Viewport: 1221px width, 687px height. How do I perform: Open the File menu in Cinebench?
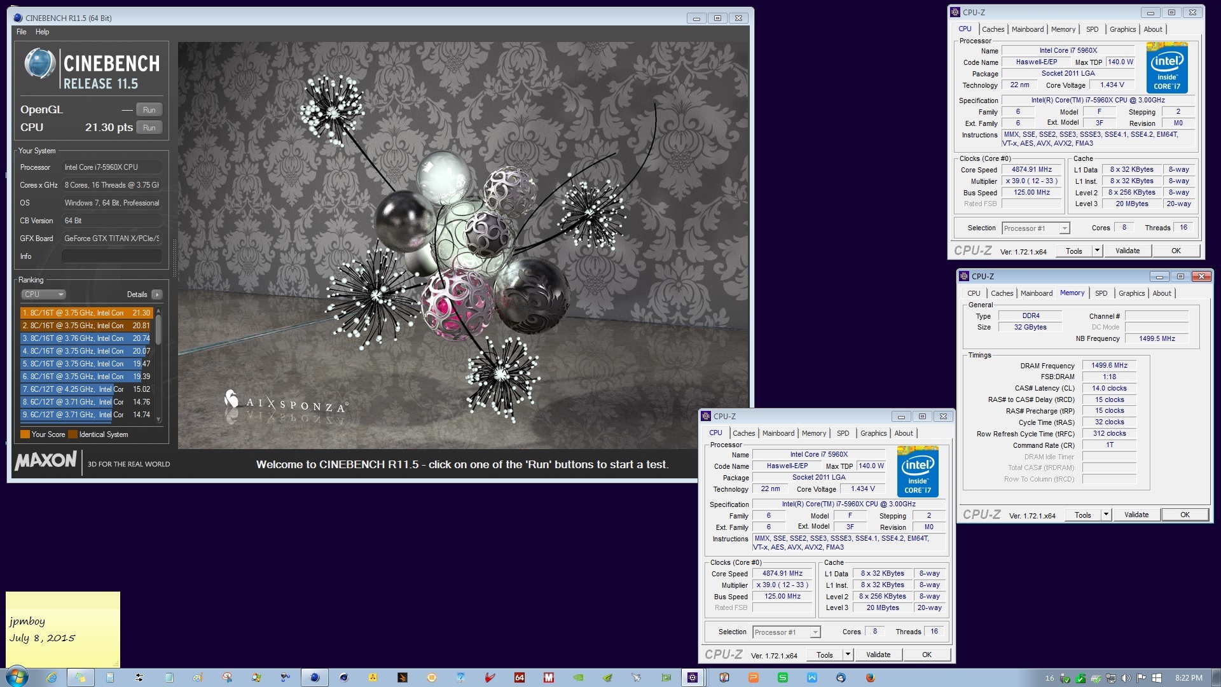pyautogui.click(x=22, y=32)
